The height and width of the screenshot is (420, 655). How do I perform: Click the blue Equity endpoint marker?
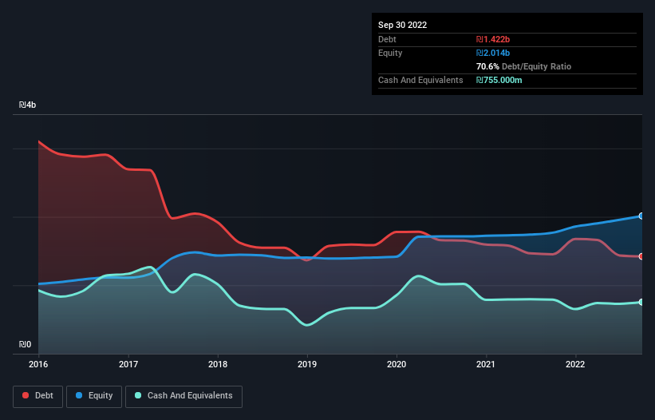641,216
